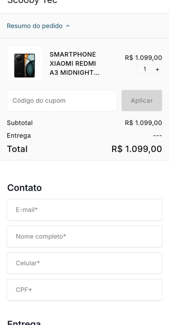Image resolution: width=169 pixels, height=325 pixels.
Task: Apply coupon with the Aplicar button
Action: click(x=142, y=100)
